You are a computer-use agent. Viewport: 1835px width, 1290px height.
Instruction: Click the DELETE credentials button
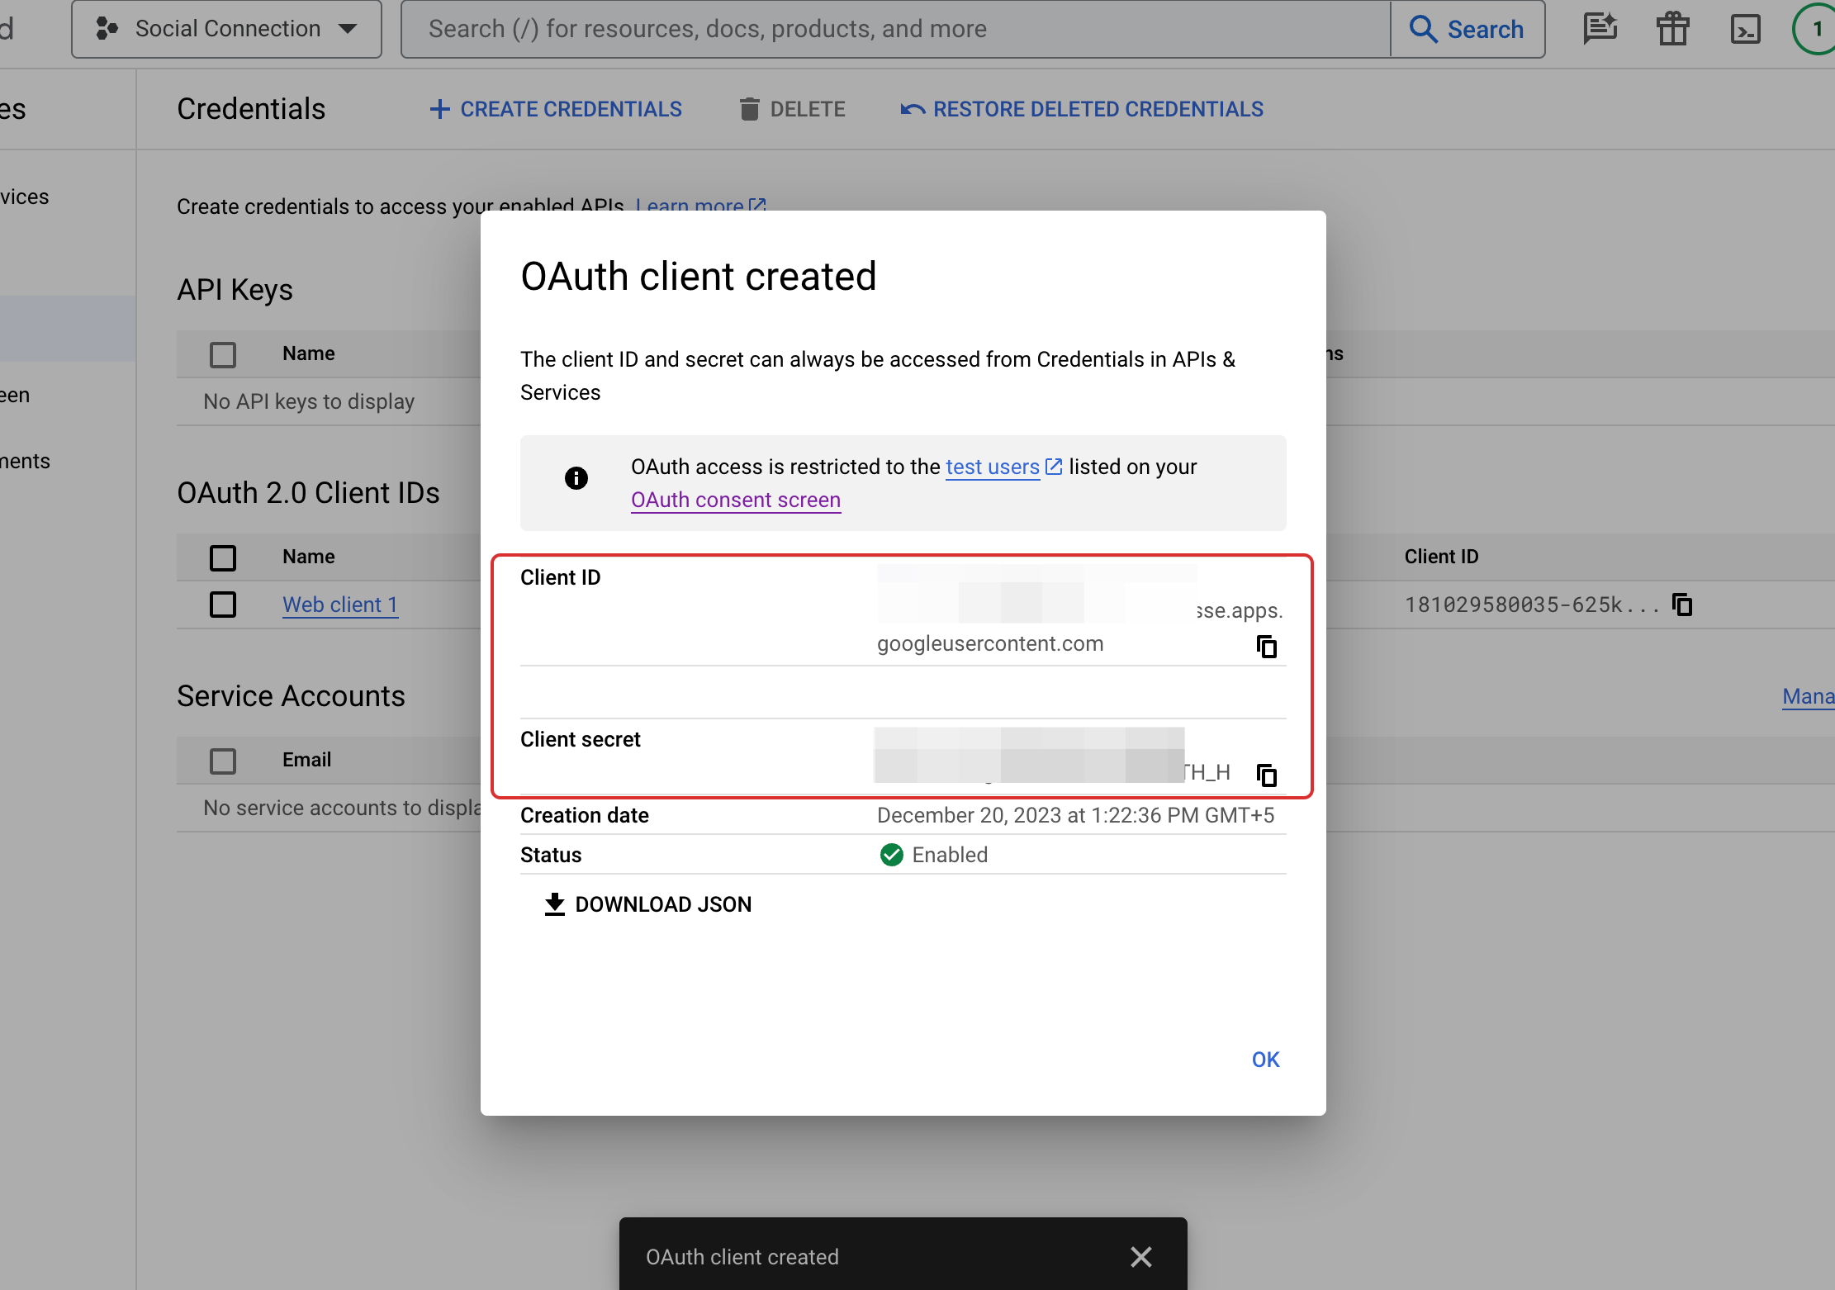(x=792, y=109)
